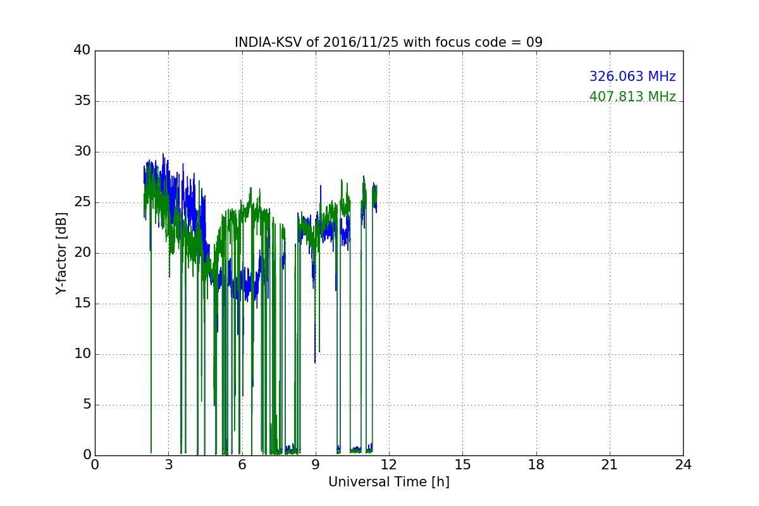Click y-axis tick label 40
The height and width of the screenshot is (506, 759).
(x=82, y=51)
